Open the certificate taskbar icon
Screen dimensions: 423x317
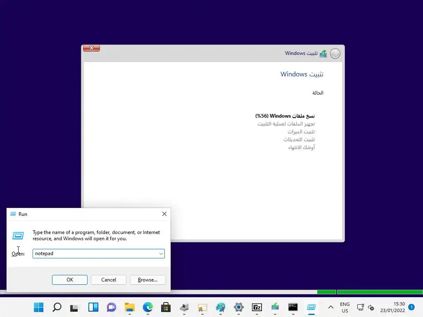coord(202,307)
